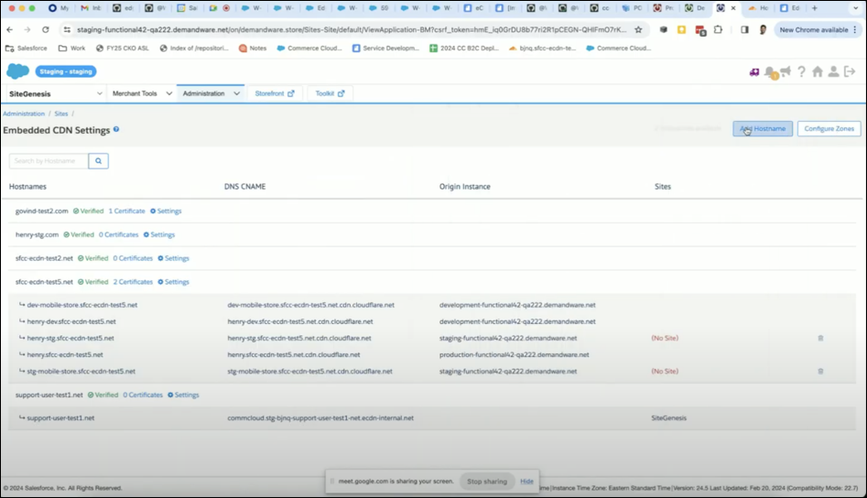Delete the henry-stg.sfcc-ecdn-test5.net hostname via trash icon

pos(820,339)
